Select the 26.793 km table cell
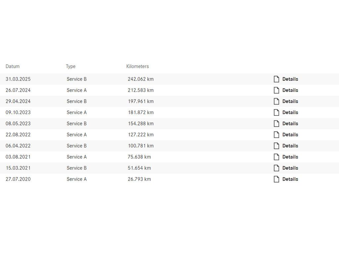The height and width of the screenshot is (254, 339). click(x=139, y=179)
